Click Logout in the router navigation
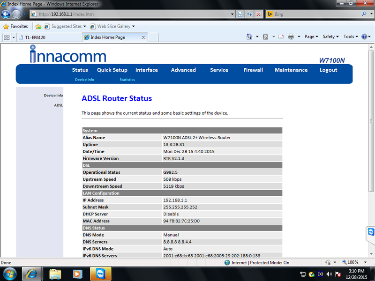This screenshot has width=375, height=281. coord(329,70)
